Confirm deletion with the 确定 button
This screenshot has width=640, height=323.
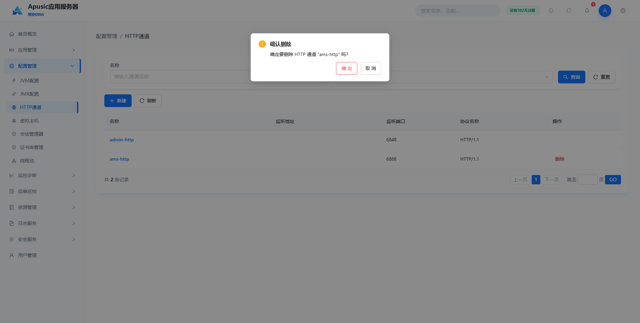pyautogui.click(x=346, y=68)
